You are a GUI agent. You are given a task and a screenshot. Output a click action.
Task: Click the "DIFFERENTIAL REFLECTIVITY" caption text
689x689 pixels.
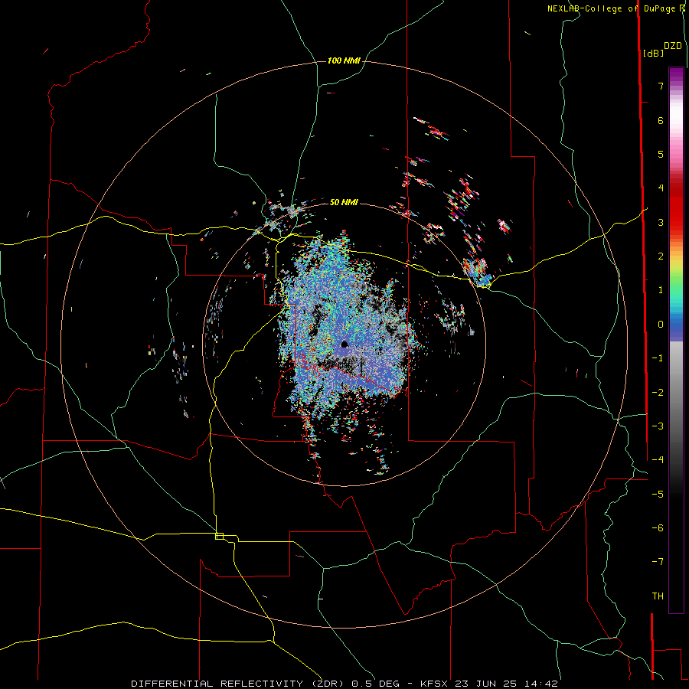pos(217,684)
